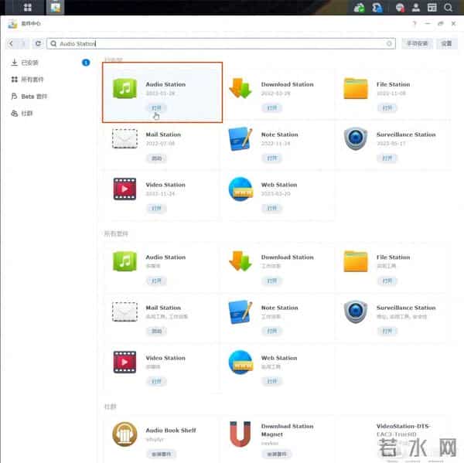
Task: Click the Audio Book Shelf headphones icon
Action: 125,434
